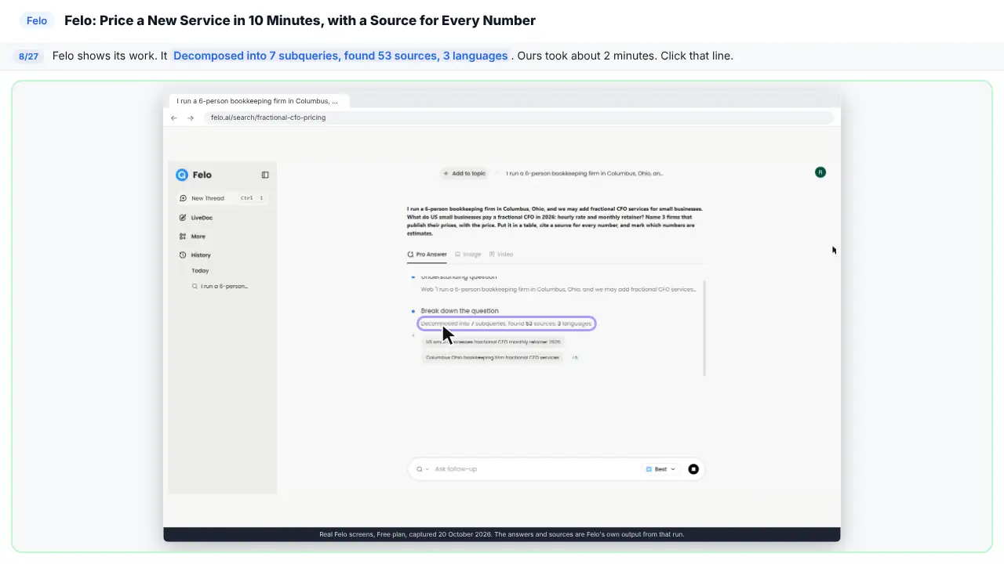Image resolution: width=1004 pixels, height=564 pixels.
Task: Go back using the browser back arrow
Action: 174,117
